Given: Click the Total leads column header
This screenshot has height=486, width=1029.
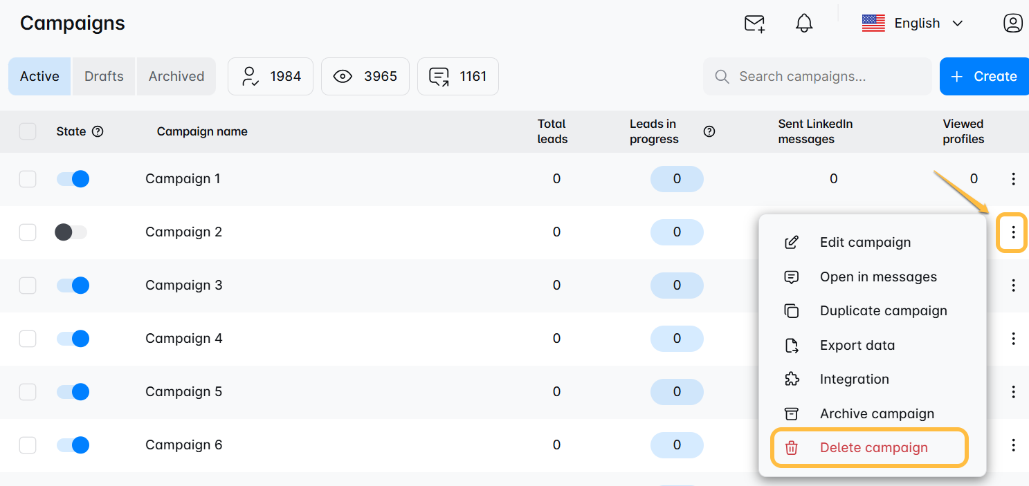Looking at the screenshot, I should [x=552, y=131].
